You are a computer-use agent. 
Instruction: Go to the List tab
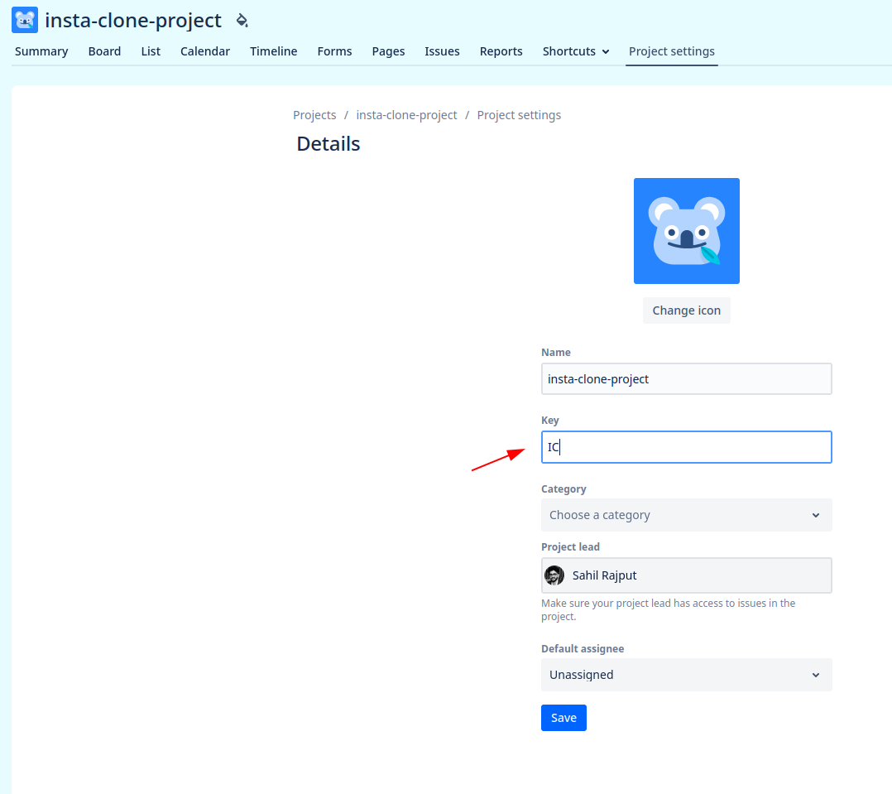[x=151, y=51]
